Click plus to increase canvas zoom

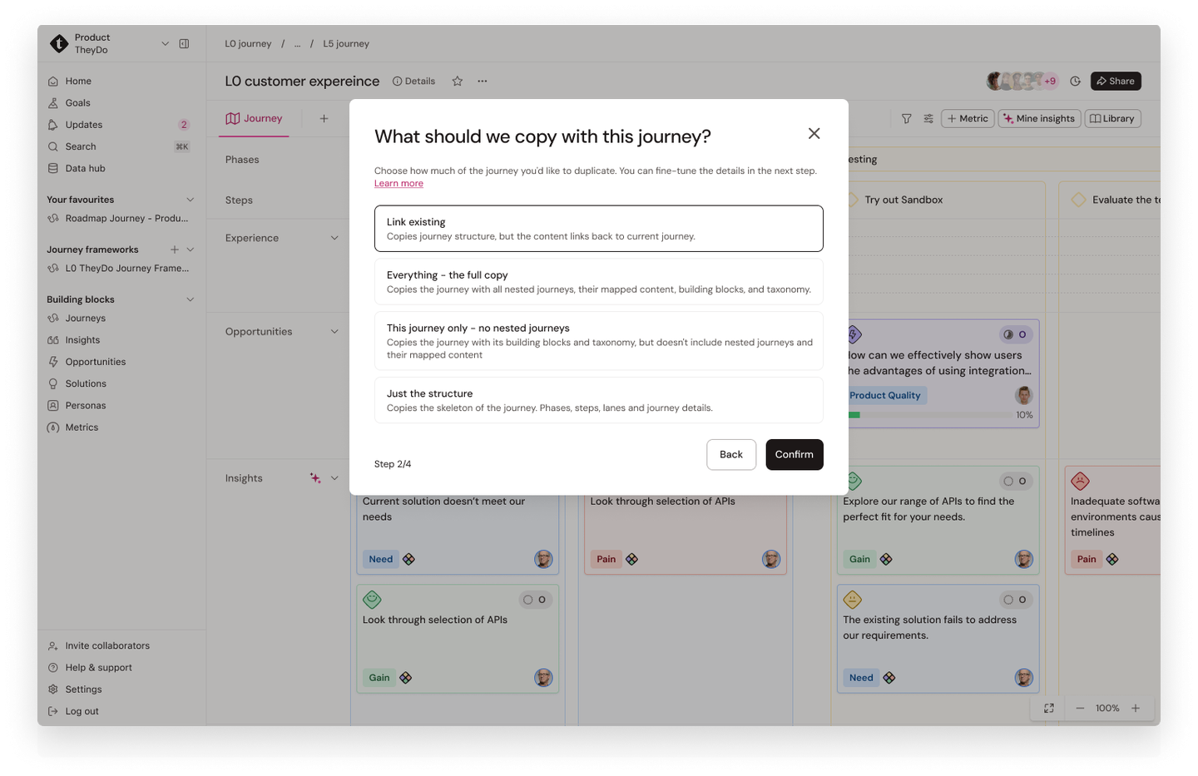point(1136,708)
